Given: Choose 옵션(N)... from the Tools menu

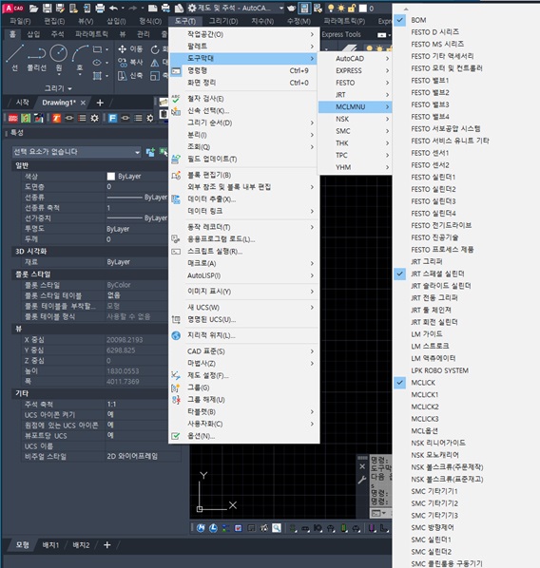Looking at the screenshot, I should (243, 436).
